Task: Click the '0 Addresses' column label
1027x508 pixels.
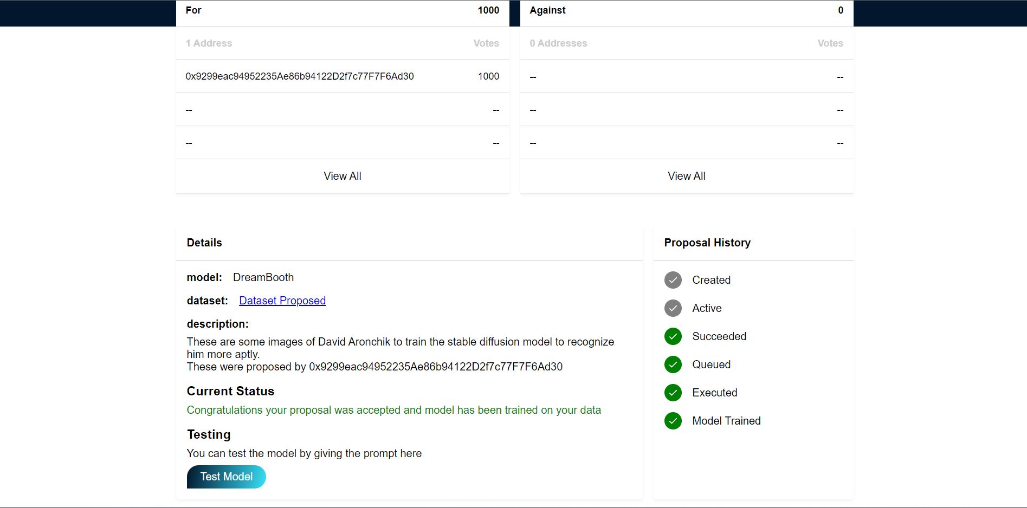Action: click(x=558, y=43)
